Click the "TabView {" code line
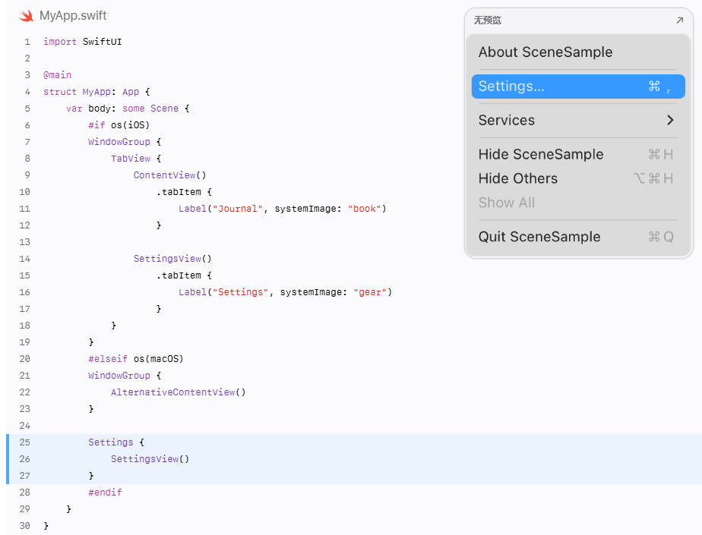 point(136,159)
